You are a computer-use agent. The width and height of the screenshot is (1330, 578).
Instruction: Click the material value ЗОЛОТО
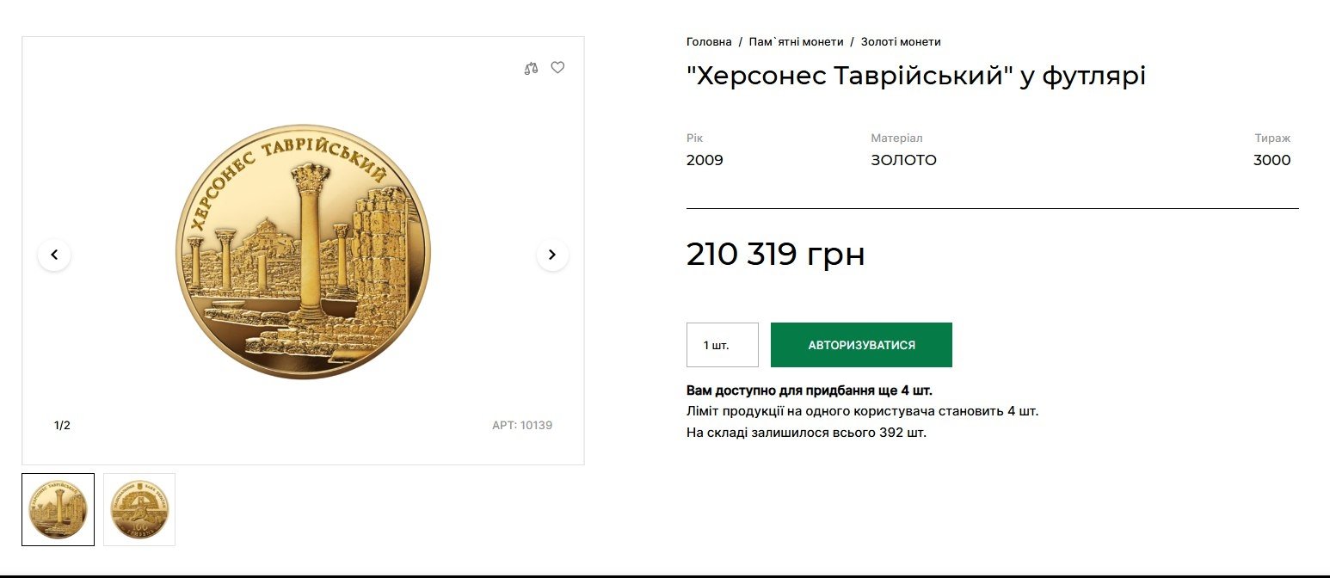903,160
